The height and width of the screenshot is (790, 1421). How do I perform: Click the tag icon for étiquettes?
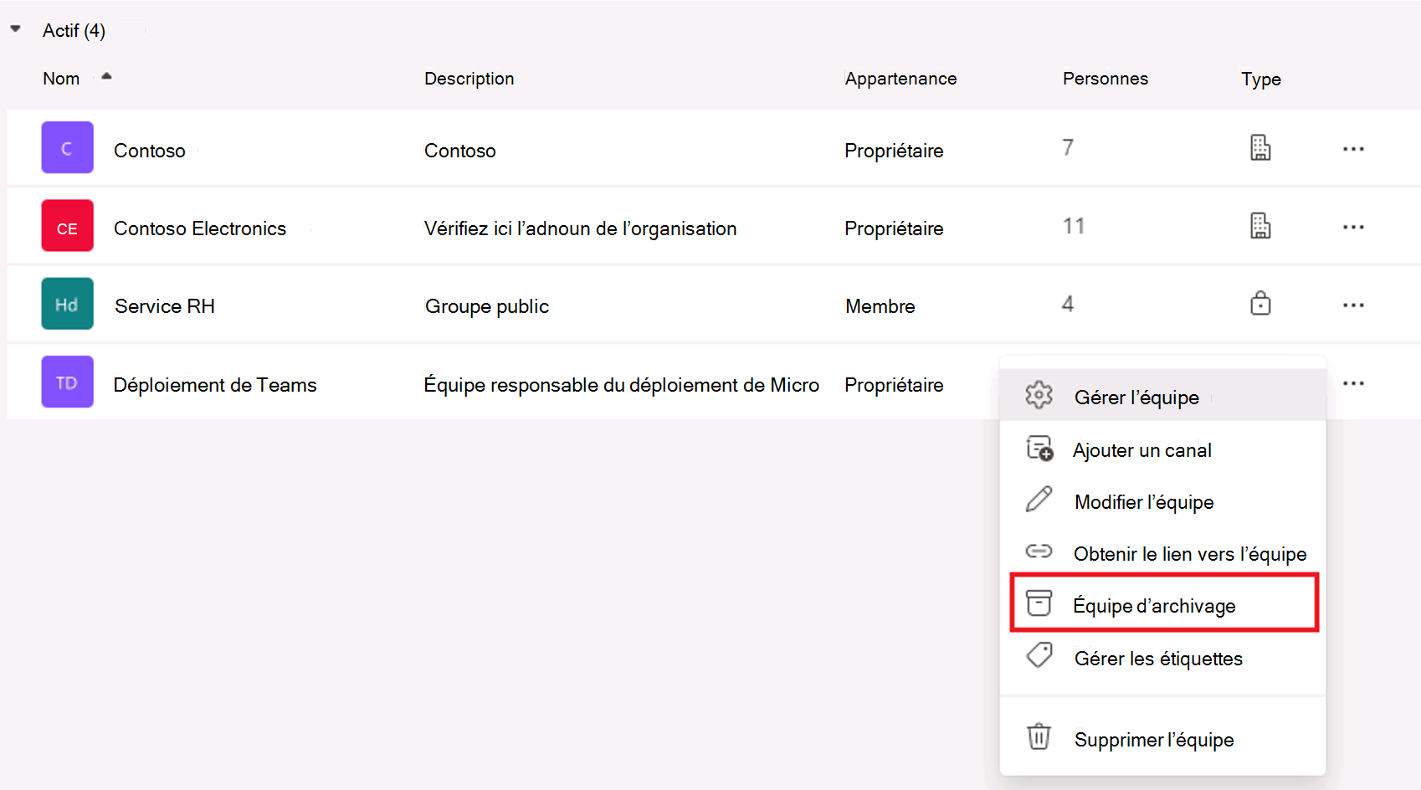click(1039, 654)
